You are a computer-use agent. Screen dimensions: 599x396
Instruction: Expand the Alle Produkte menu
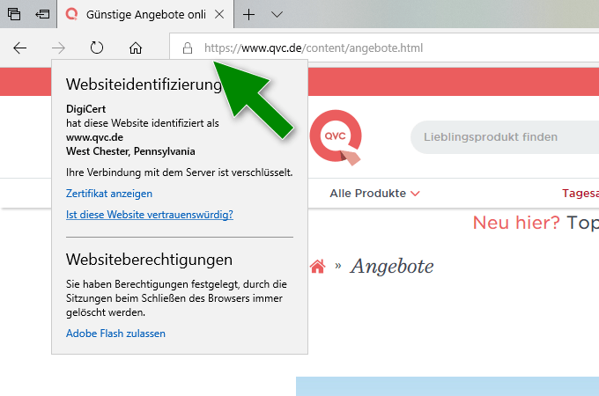(x=374, y=194)
